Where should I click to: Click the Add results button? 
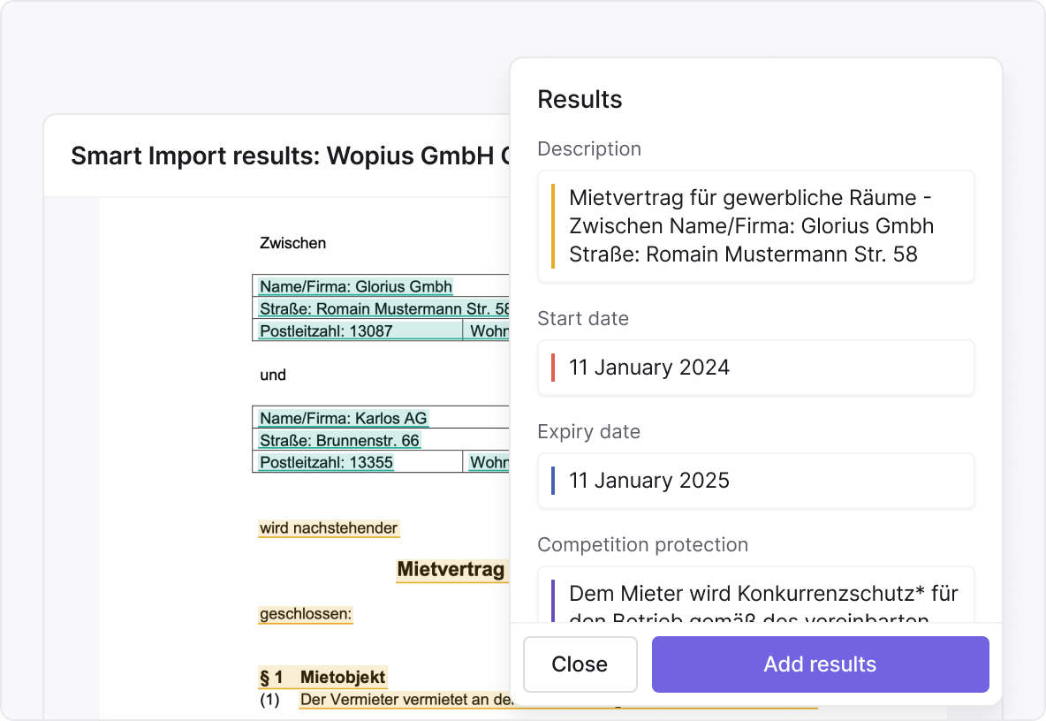820,664
